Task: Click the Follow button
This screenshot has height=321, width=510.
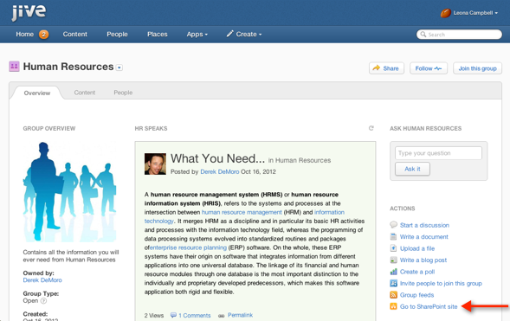Action: 429,68
